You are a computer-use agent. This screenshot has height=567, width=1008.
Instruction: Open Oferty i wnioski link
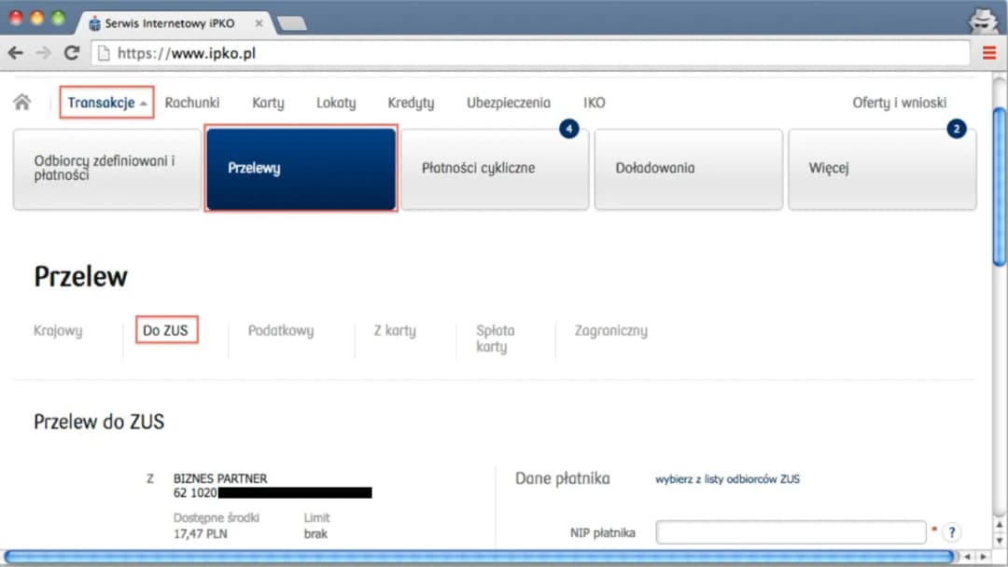coord(899,103)
